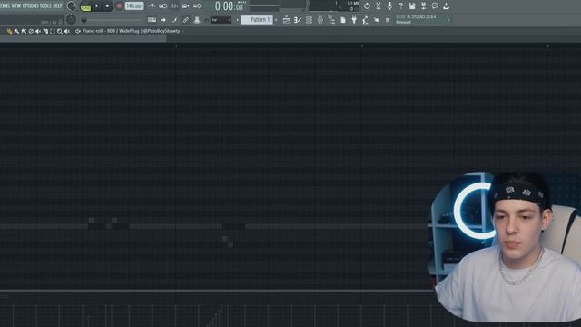581x327 pixels.
Task: Open the VIEW menu
Action: coord(16,5)
